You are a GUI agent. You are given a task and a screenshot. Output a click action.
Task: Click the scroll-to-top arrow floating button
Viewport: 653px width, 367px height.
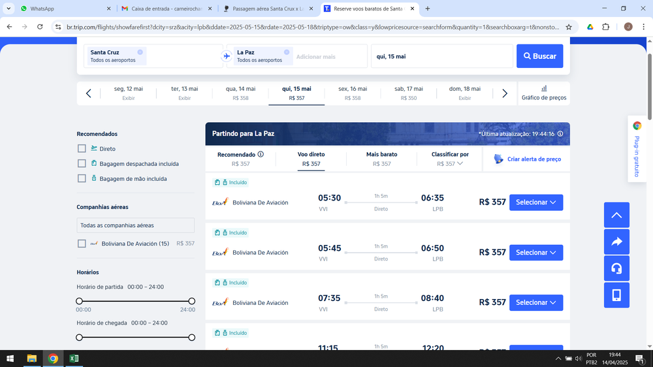(616, 215)
